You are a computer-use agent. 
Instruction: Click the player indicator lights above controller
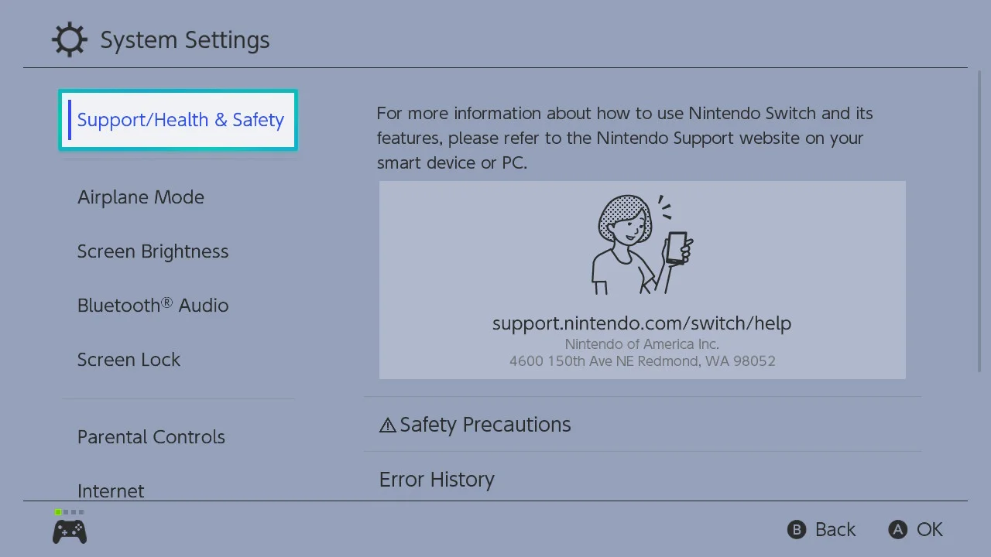(70, 512)
